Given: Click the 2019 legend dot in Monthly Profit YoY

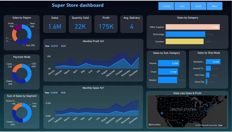Looking at the screenshot, I should coord(52,46).
